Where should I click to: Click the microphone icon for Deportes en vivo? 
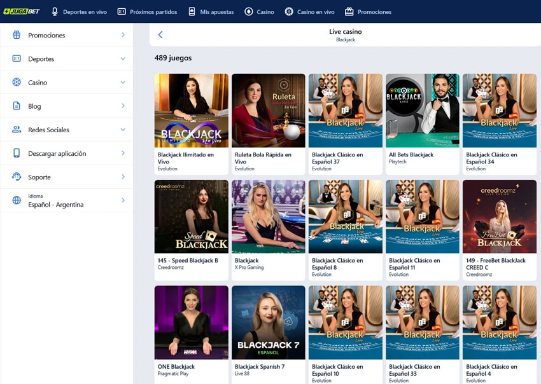click(55, 11)
